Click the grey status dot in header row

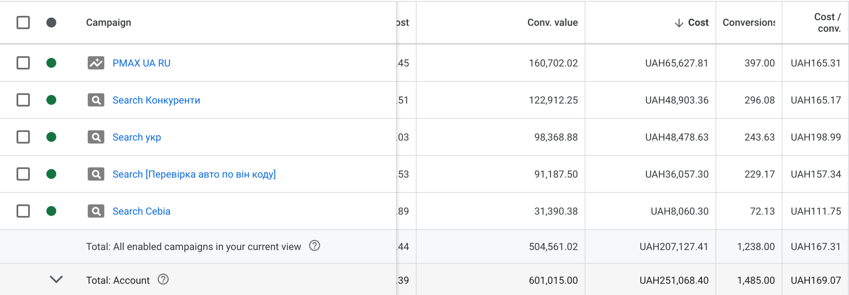click(x=51, y=23)
